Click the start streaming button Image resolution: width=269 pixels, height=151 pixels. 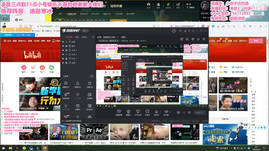coord(199,112)
